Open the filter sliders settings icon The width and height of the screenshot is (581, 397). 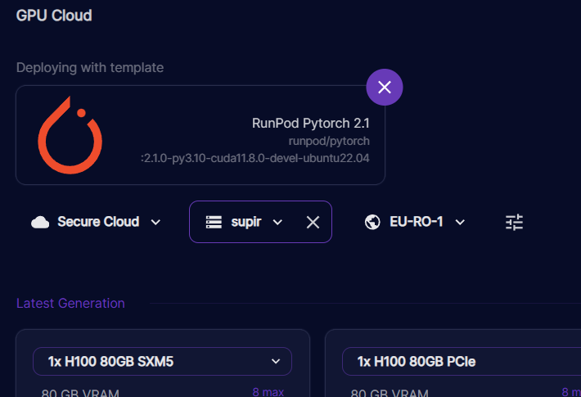pyautogui.click(x=514, y=222)
